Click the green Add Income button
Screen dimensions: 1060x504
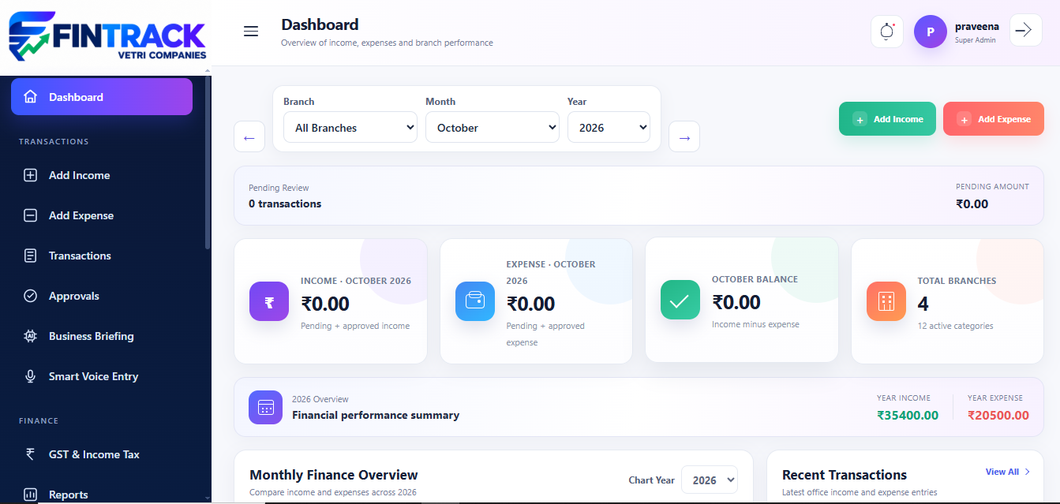tap(887, 119)
